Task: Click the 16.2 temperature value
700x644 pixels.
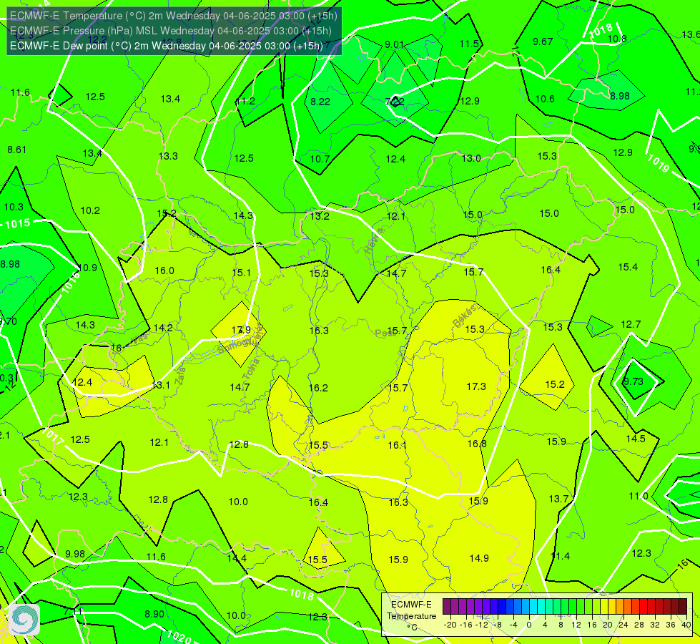Action: pos(318,387)
